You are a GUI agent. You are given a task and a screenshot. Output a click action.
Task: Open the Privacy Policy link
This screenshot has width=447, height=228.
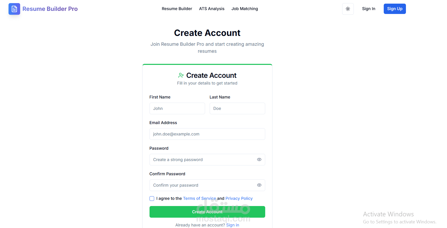239,198
